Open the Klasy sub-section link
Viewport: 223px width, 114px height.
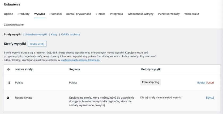pos(54,35)
